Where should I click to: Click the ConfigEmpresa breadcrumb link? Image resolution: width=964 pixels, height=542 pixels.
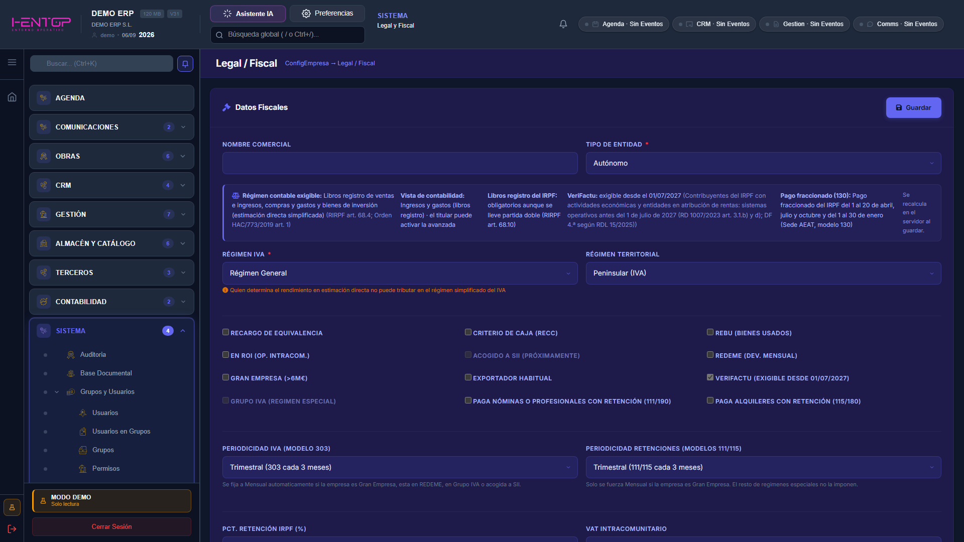pos(307,63)
